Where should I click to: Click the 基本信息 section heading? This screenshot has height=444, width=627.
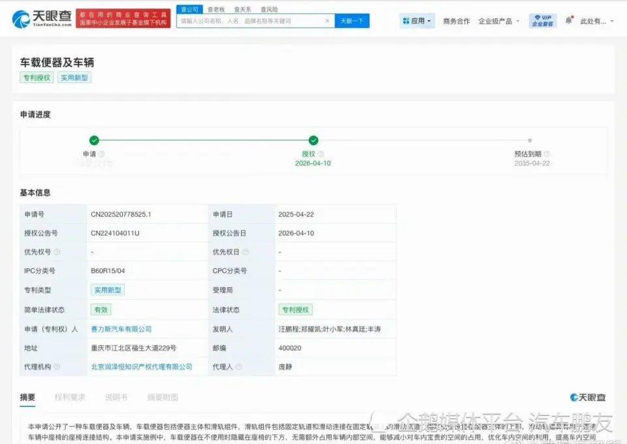pos(35,193)
